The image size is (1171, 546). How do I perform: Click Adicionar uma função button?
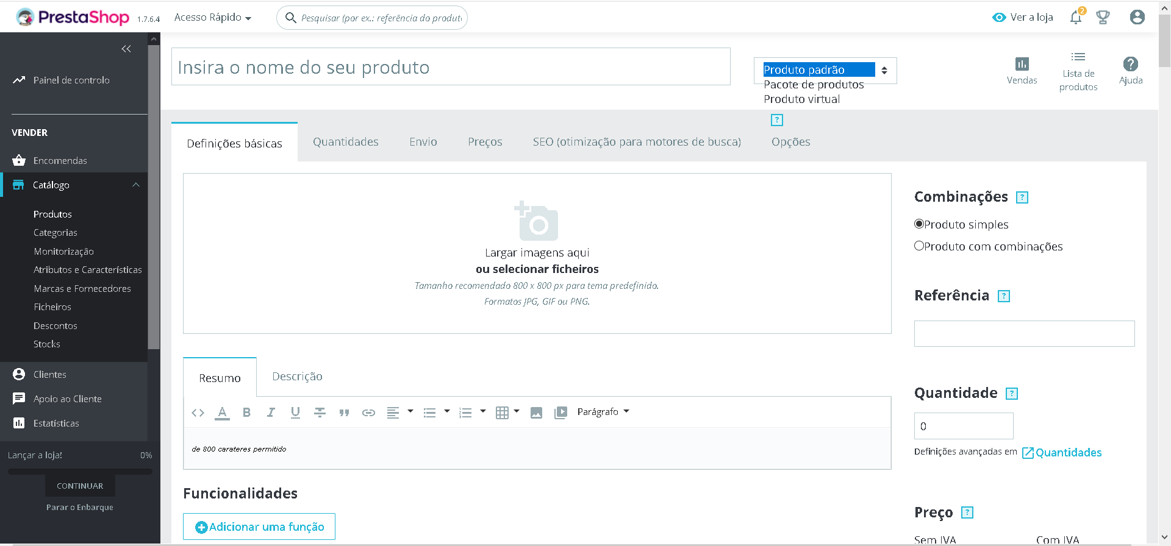[259, 526]
